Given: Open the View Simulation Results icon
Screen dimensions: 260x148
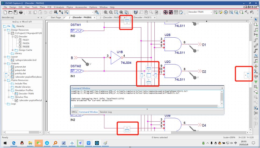Looking at the screenshot, I should [x=231, y=12].
